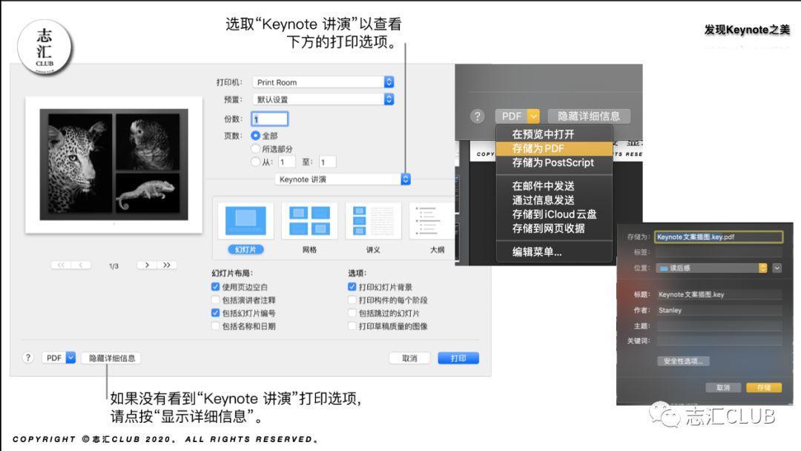Image resolution: width=801 pixels, height=451 pixels.
Task: Choose 存储到 iCloud 云盘 menu item
Action: click(x=554, y=214)
